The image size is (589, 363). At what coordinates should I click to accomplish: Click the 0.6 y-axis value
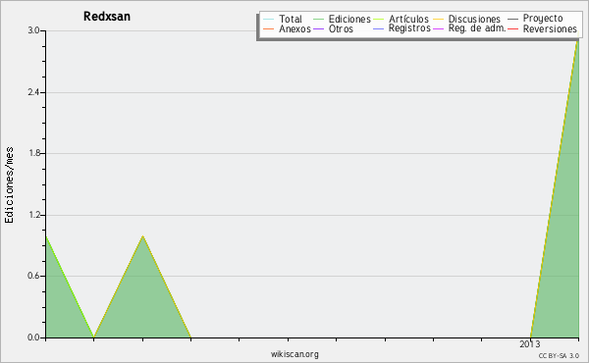coord(33,276)
